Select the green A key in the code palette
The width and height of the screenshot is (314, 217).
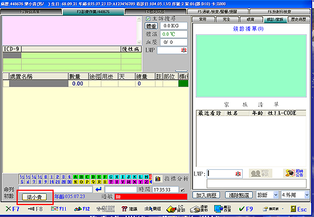coord(75,177)
